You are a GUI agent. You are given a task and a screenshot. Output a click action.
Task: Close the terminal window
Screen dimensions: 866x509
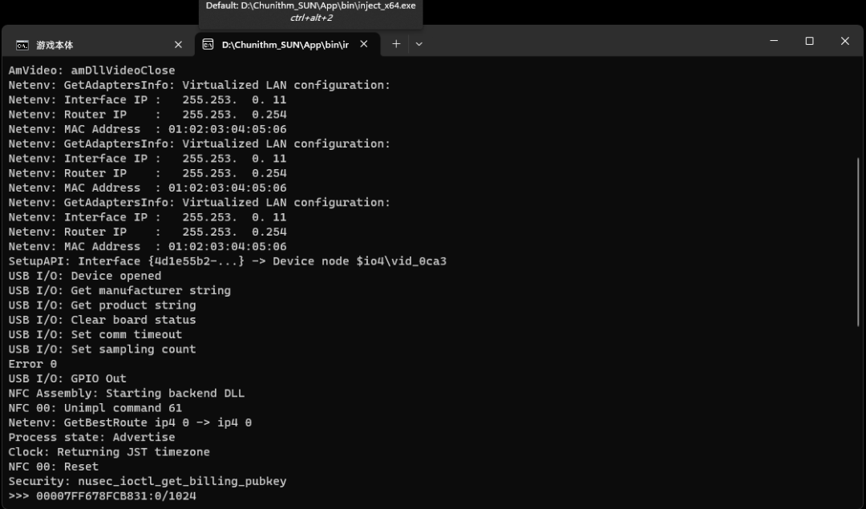pyautogui.click(x=844, y=41)
